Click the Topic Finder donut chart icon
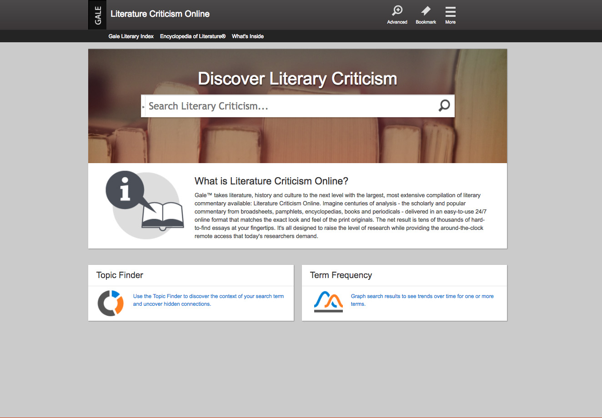This screenshot has height=418, width=602. [110, 303]
